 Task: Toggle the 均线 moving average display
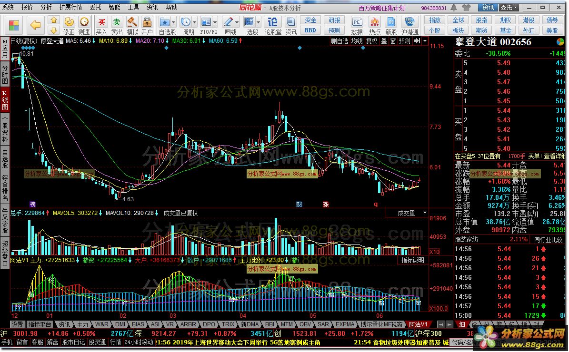coord(357,41)
